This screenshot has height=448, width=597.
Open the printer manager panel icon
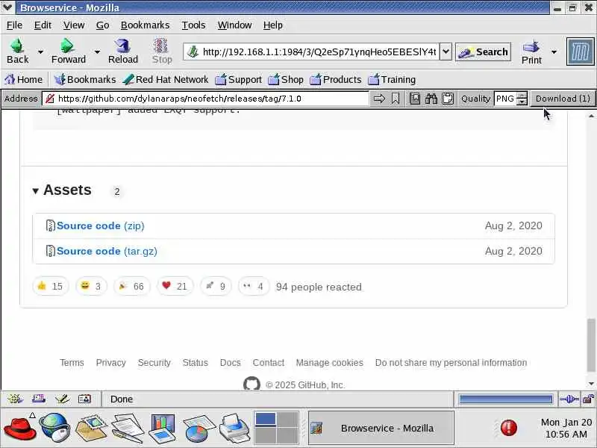[235, 429]
